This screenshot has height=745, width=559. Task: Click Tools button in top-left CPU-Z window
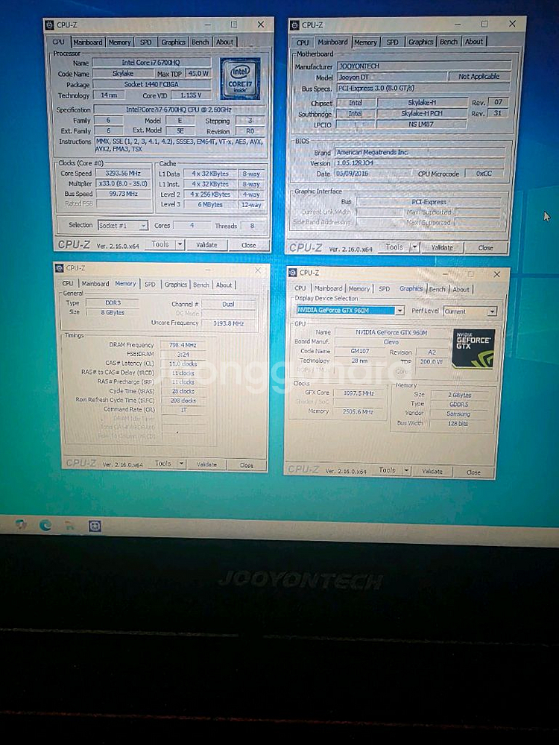(x=160, y=244)
